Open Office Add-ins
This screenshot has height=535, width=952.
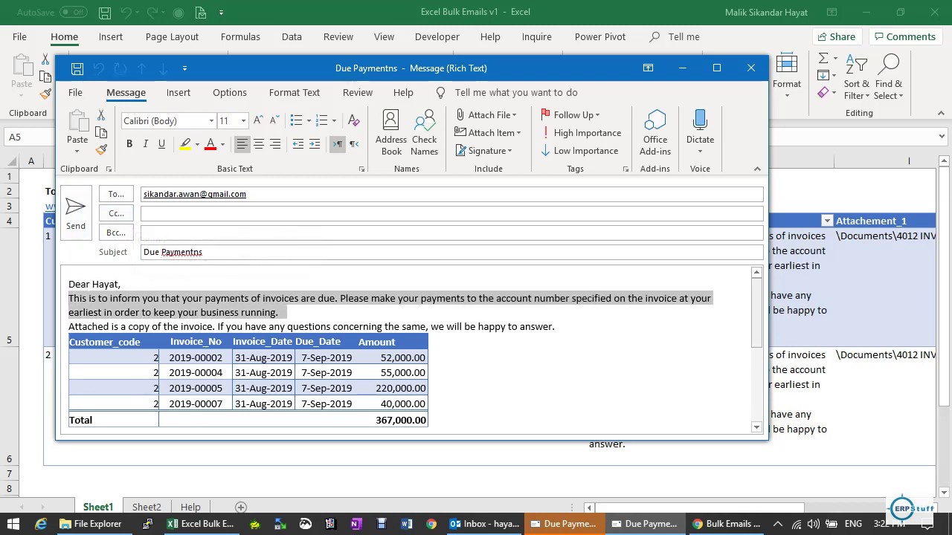(x=655, y=133)
